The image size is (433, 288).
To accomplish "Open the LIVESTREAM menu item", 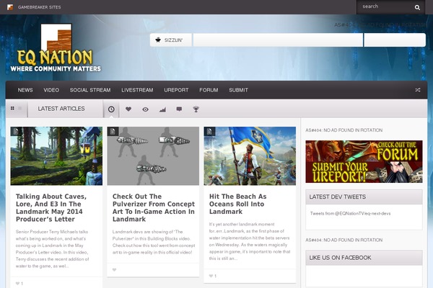I will (137, 90).
